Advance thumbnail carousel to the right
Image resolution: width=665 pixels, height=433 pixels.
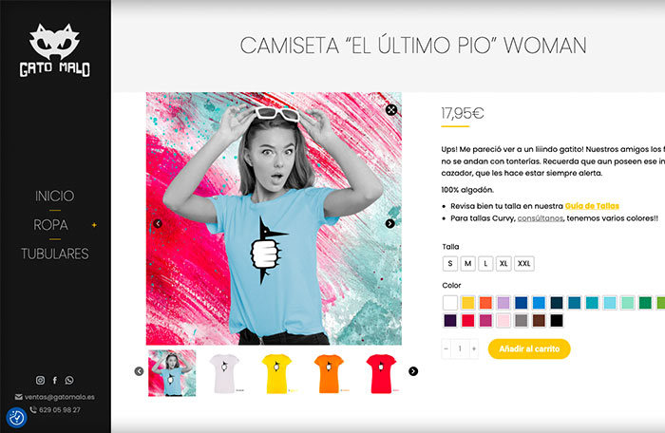pos(413,371)
